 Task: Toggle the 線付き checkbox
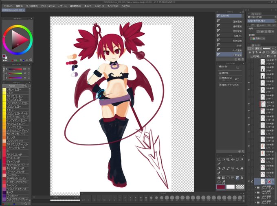click(x=220, y=73)
